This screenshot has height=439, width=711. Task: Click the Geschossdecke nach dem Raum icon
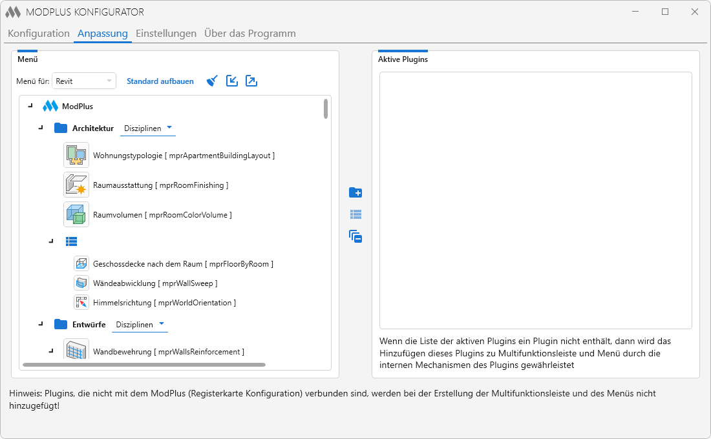point(81,263)
